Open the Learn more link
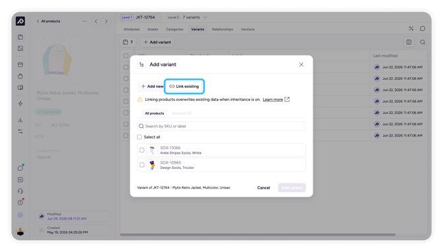The height and width of the screenshot is (252, 443). [x=272, y=100]
